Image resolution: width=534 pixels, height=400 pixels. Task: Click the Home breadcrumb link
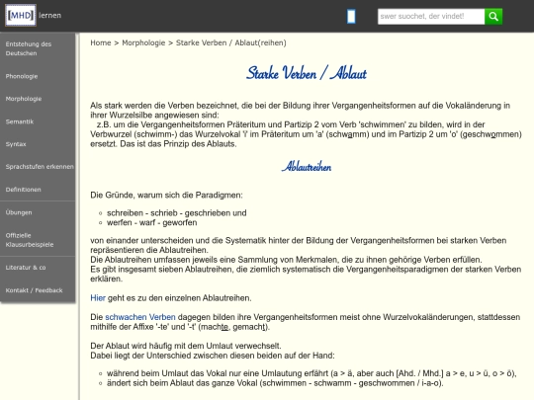(x=101, y=42)
